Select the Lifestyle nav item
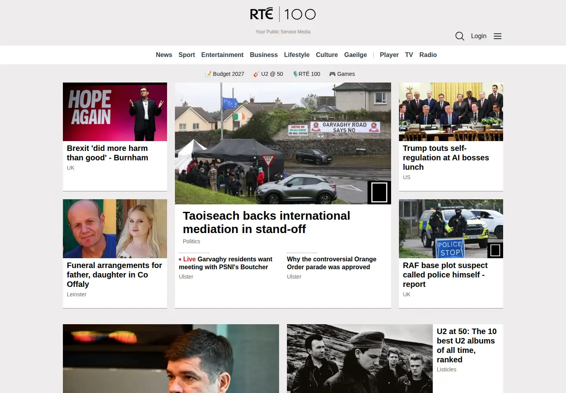The width and height of the screenshot is (566, 393). coord(297,55)
